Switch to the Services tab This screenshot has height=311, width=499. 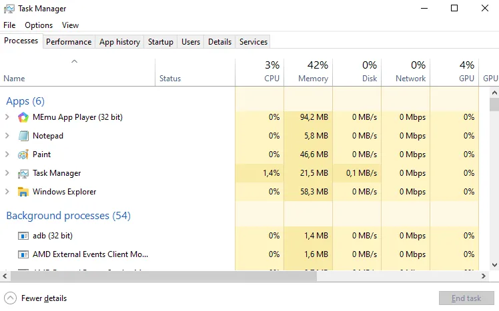tap(254, 42)
